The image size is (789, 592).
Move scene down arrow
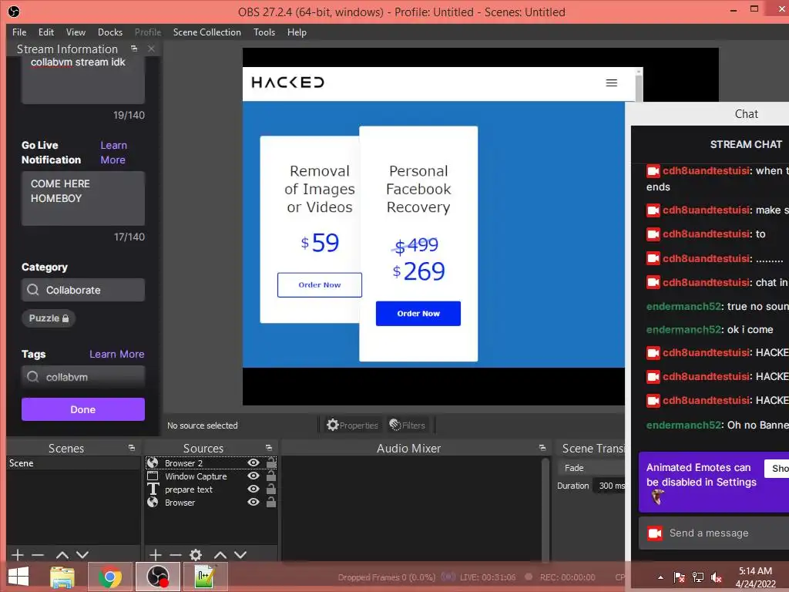pyautogui.click(x=82, y=555)
